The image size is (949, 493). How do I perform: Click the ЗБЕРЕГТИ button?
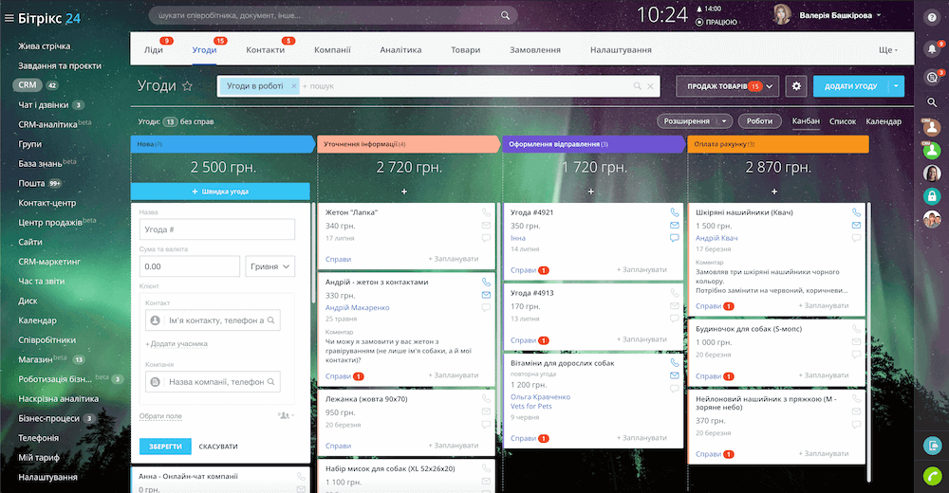click(x=165, y=446)
